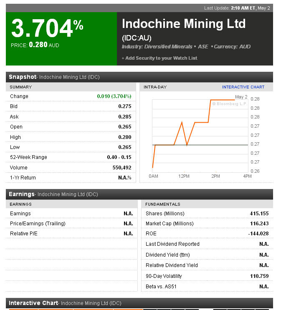Select the 52-Week Range row
This screenshot has width=281, height=310.
coord(71,157)
